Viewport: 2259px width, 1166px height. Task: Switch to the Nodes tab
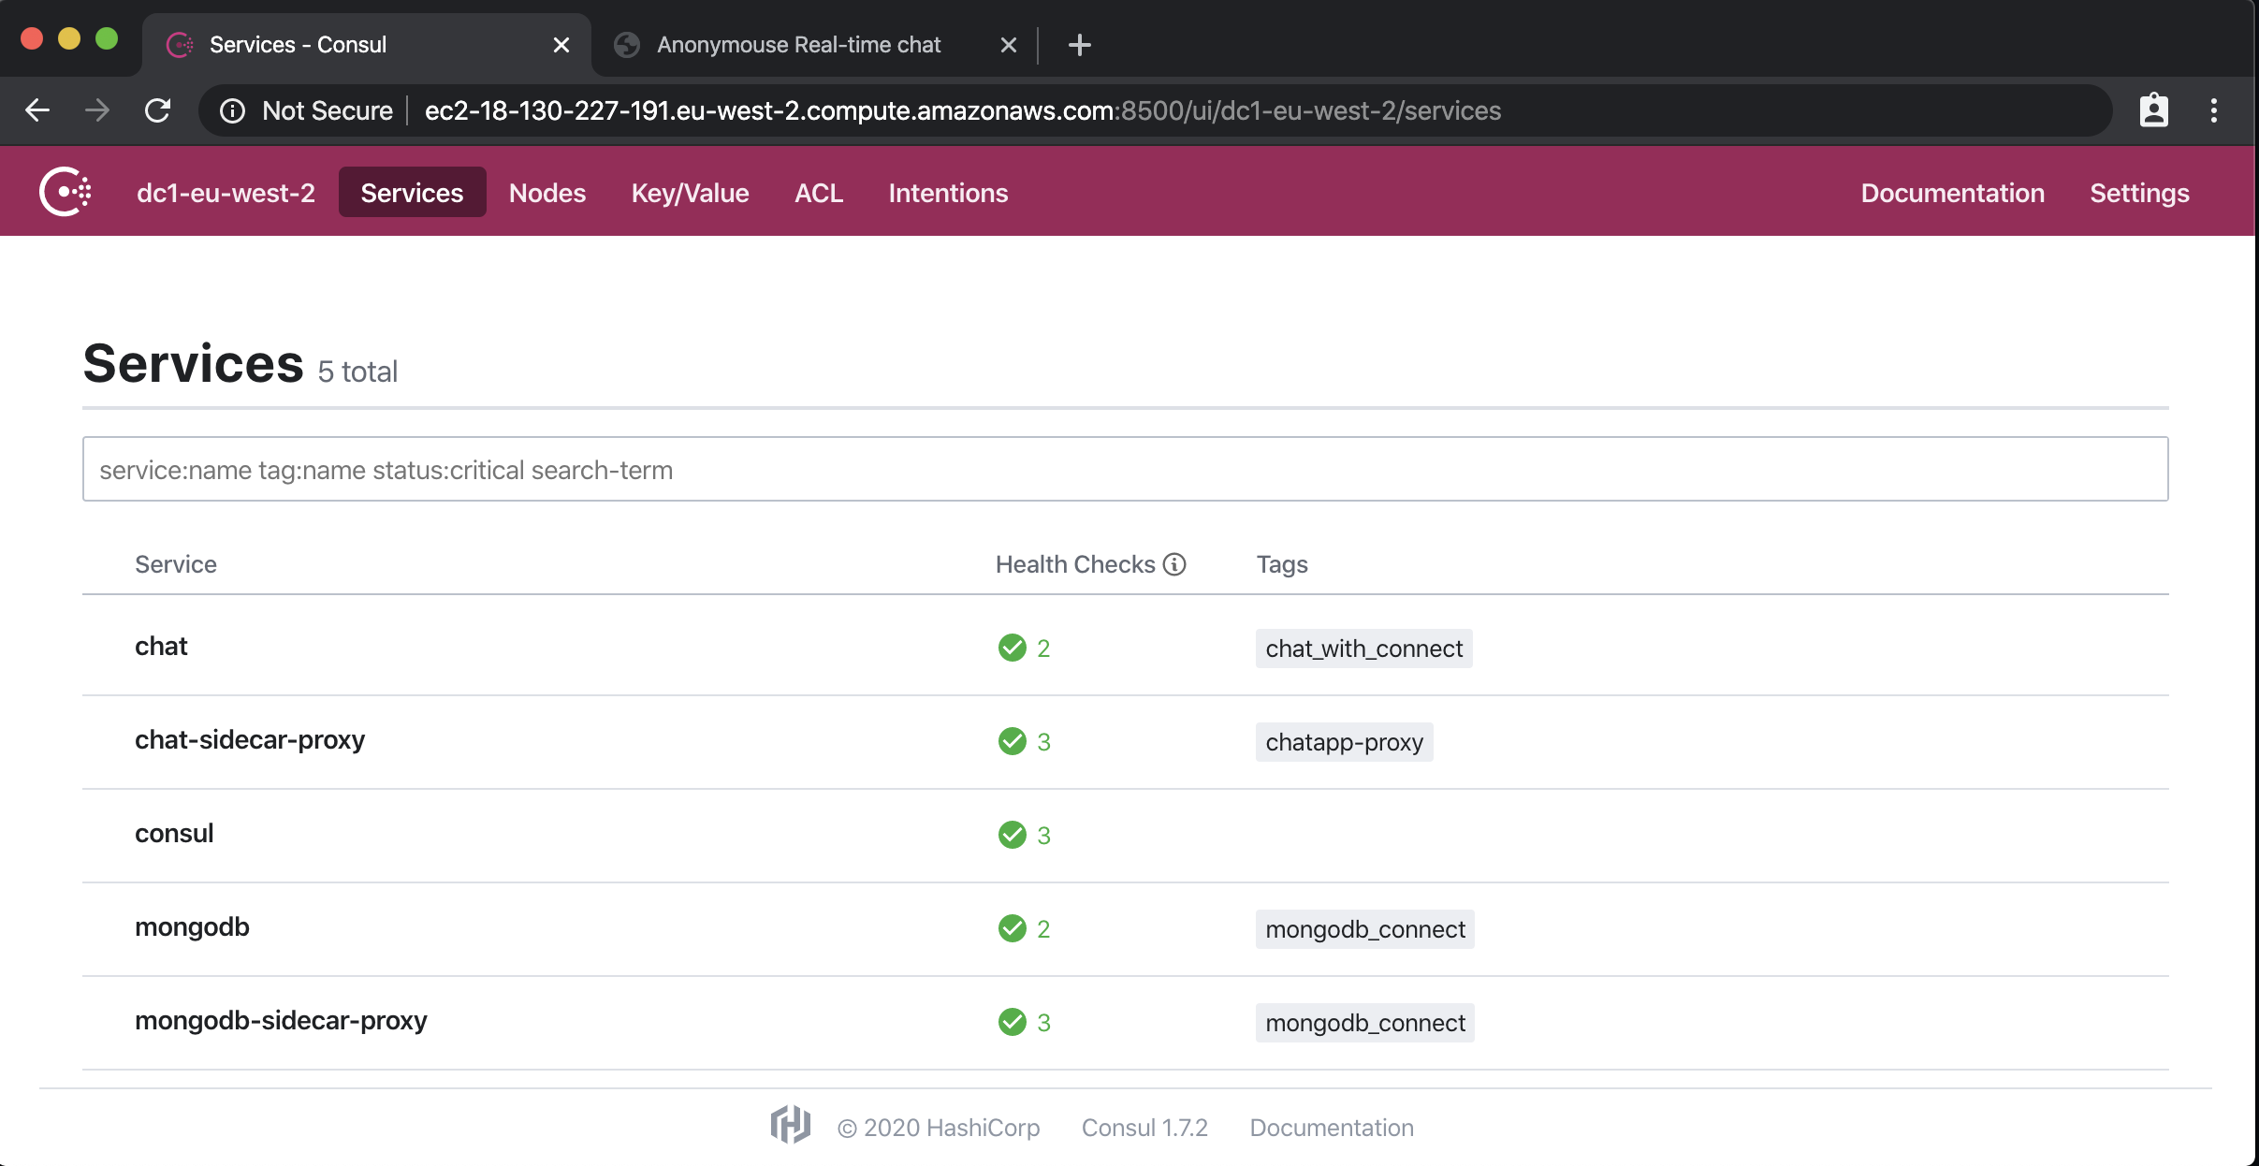click(547, 193)
